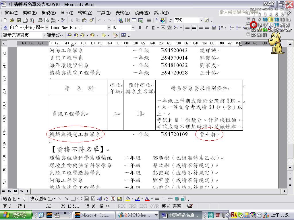Pick the line color brush
Image resolution: width=294 pixels, height=220 pixels.
click(138, 199)
